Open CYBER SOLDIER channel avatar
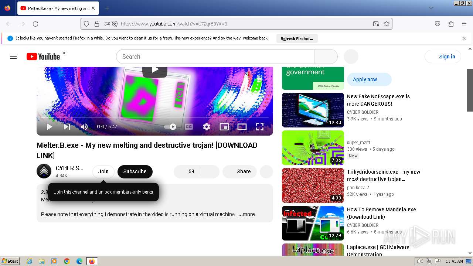This screenshot has width=473, height=266. [x=44, y=171]
